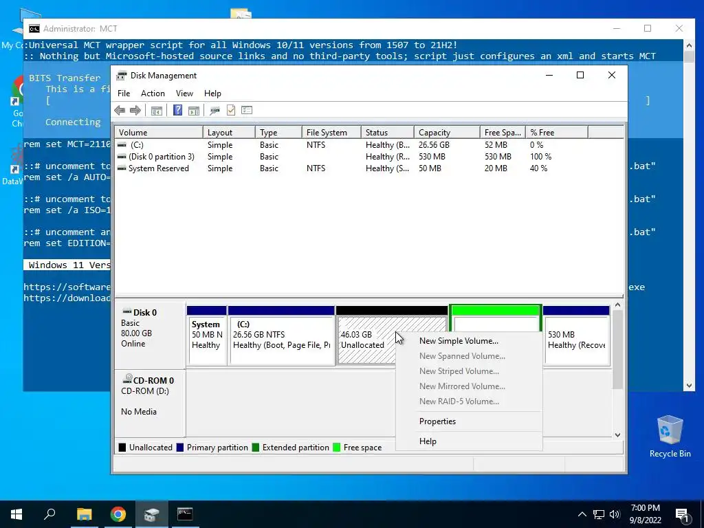
Task: Sort by the % Free column header
Action: (557, 133)
